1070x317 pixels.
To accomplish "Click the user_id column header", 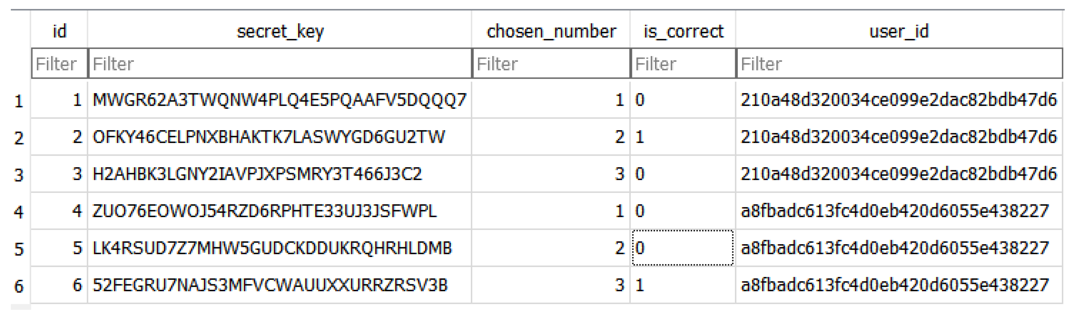I will [899, 31].
